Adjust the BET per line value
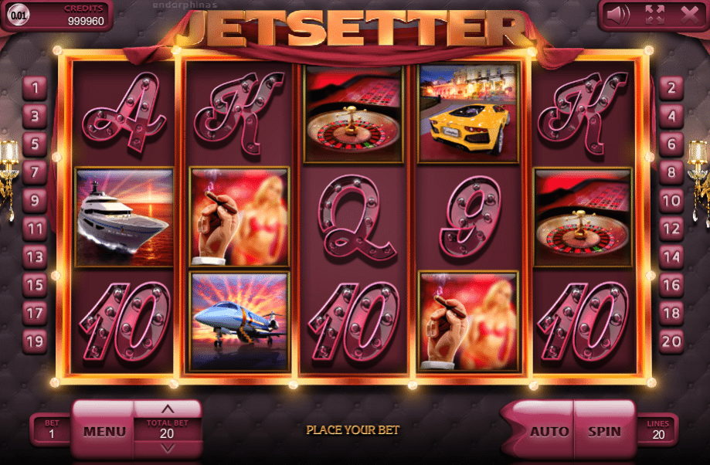710x465 pixels. 52,430
